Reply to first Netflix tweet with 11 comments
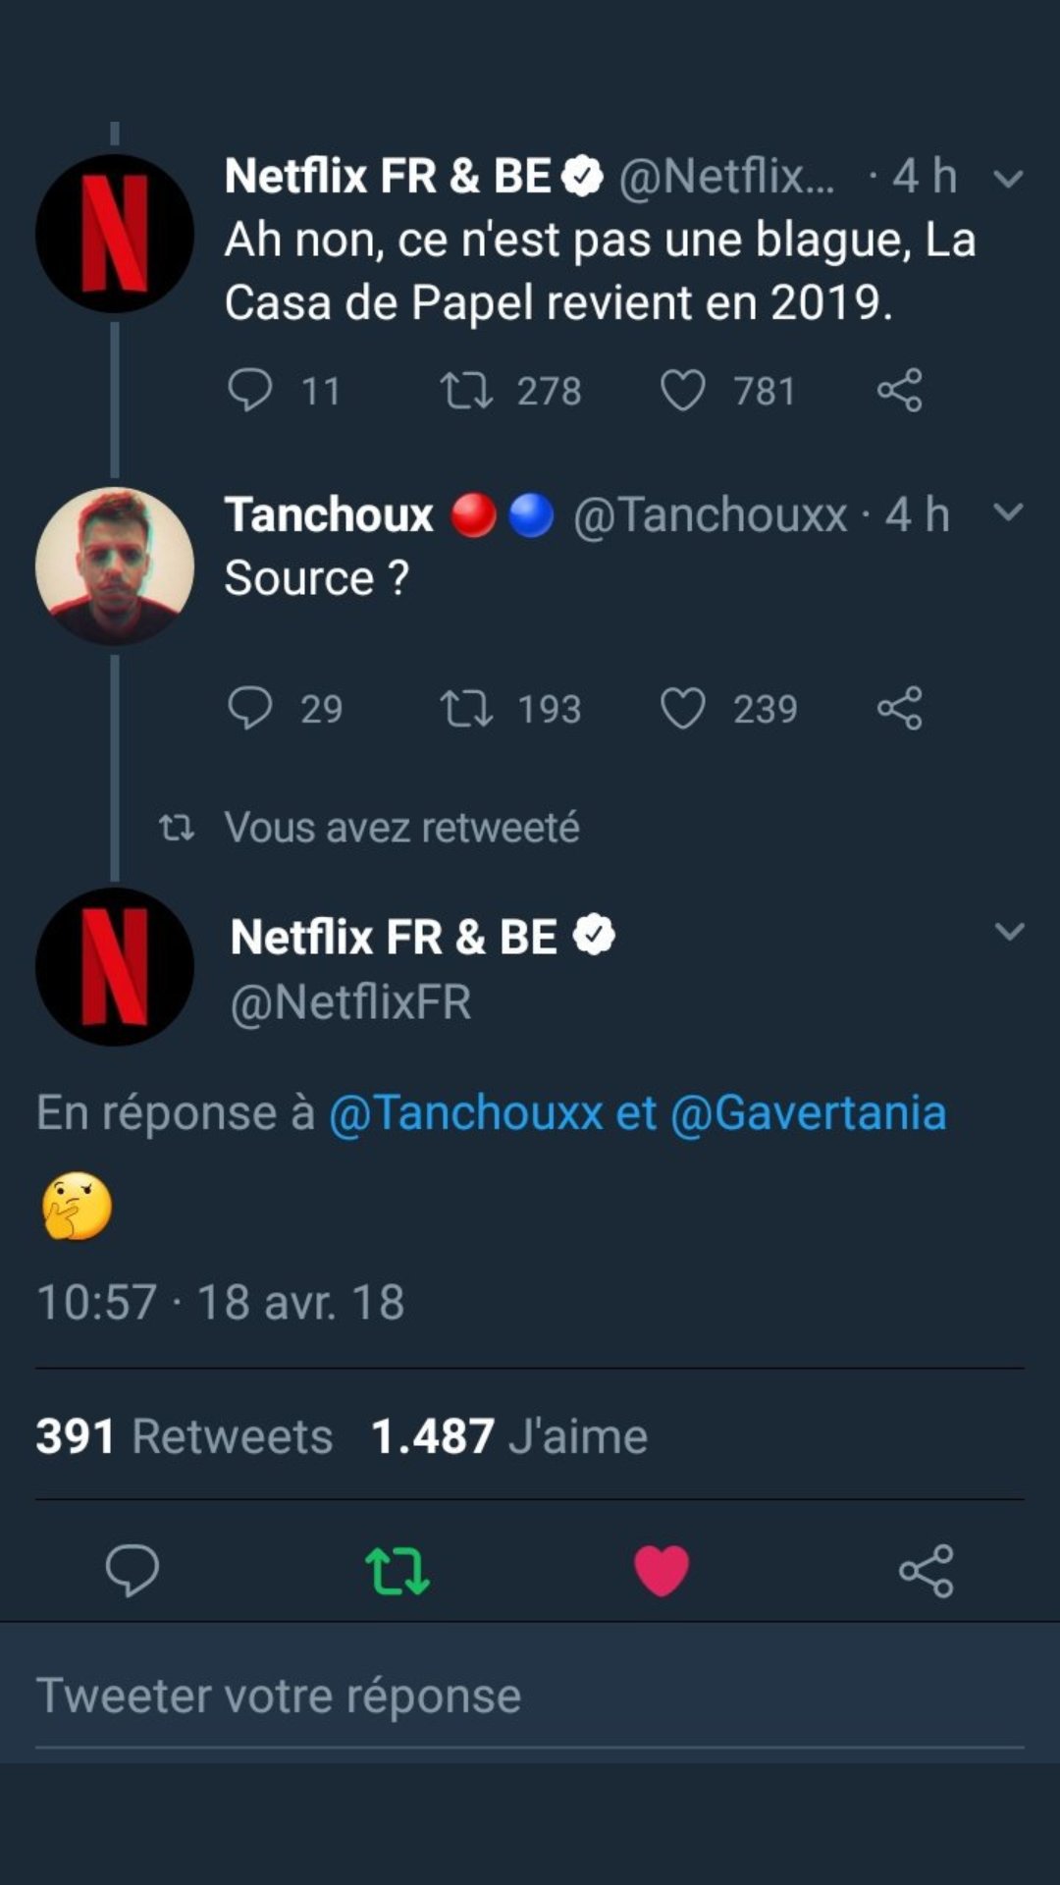This screenshot has width=1060, height=1885. tap(250, 390)
